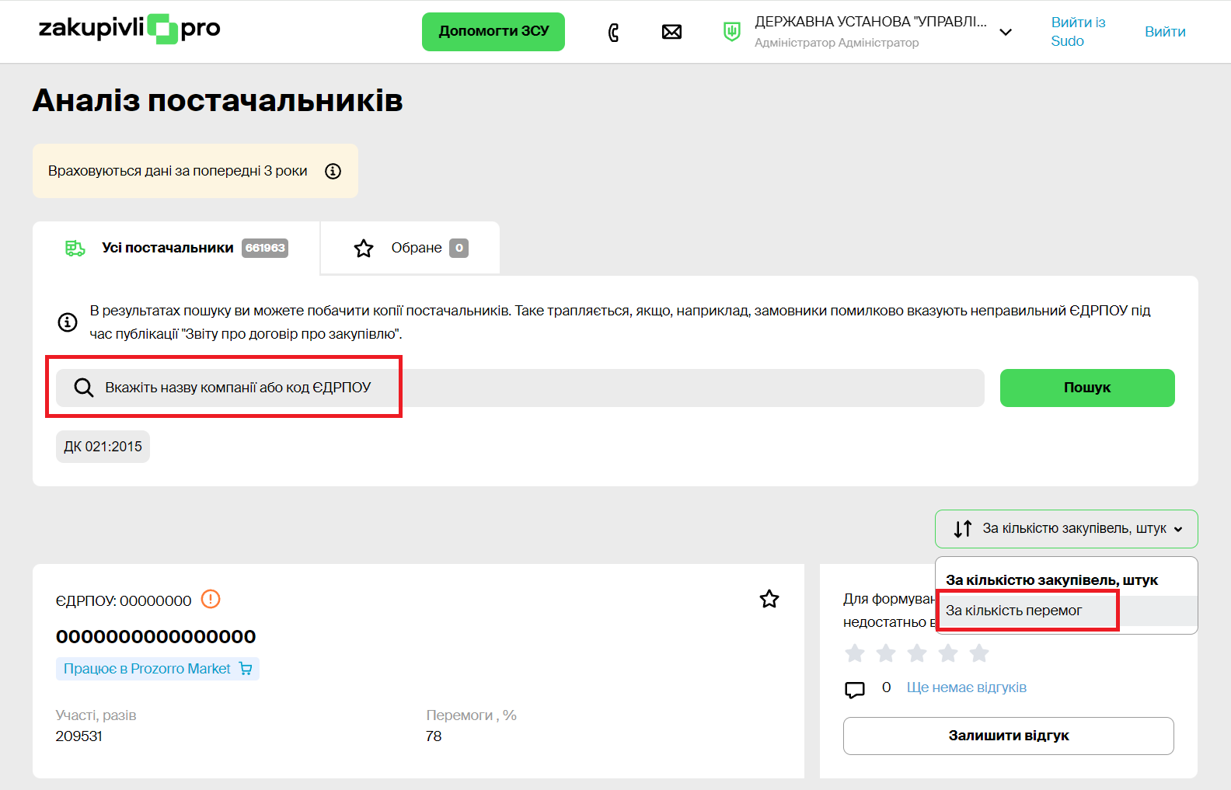Open the ДК 021:2015 classifier filter
The image size is (1231, 790).
[103, 447]
